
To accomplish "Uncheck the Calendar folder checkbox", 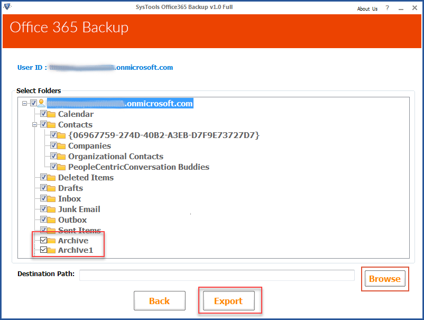I will coord(43,114).
